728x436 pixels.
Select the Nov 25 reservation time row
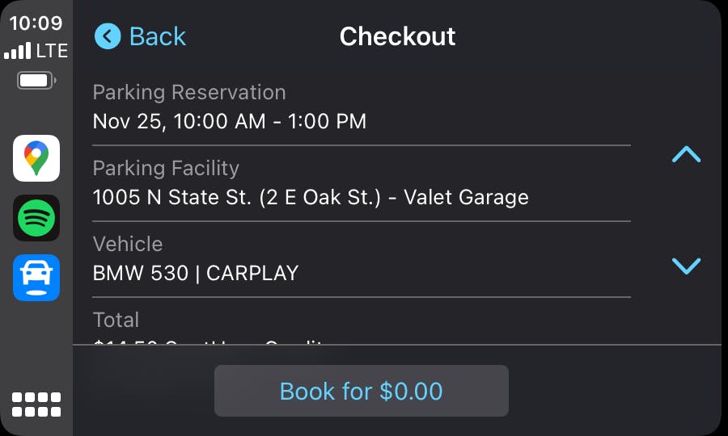(362, 107)
